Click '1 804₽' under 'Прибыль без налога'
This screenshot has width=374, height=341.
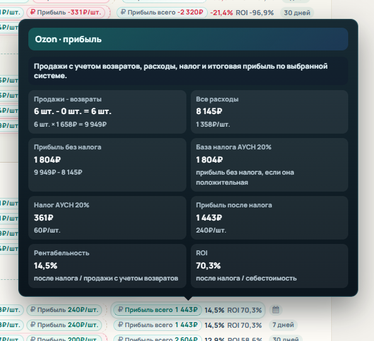coord(47,159)
